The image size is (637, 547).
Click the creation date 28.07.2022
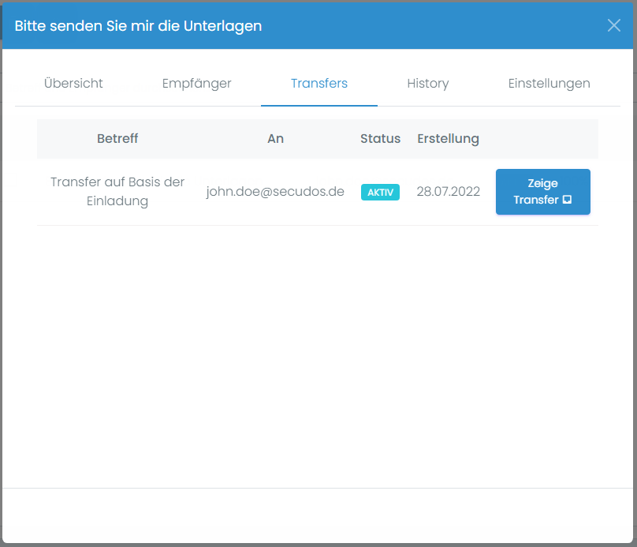[448, 191]
